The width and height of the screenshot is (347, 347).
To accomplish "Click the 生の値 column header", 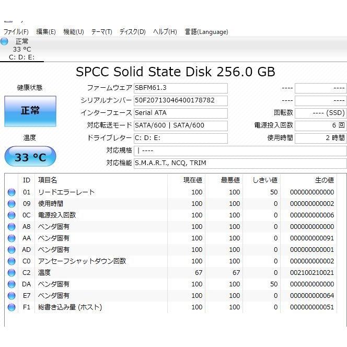I will coord(308,180).
